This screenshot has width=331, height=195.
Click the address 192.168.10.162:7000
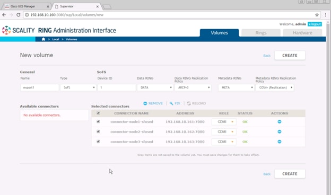pos(185,131)
